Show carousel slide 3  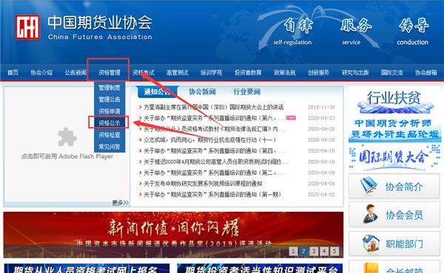click(x=314, y=251)
